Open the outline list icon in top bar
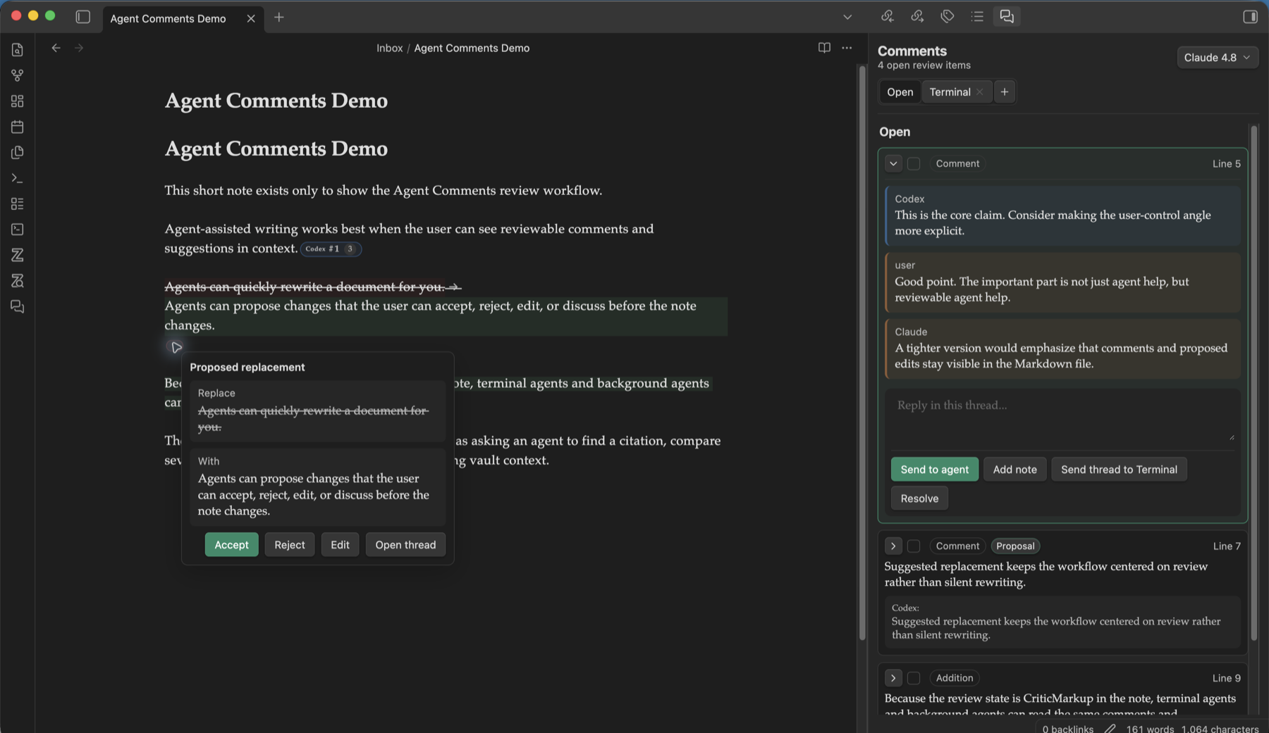 point(976,16)
